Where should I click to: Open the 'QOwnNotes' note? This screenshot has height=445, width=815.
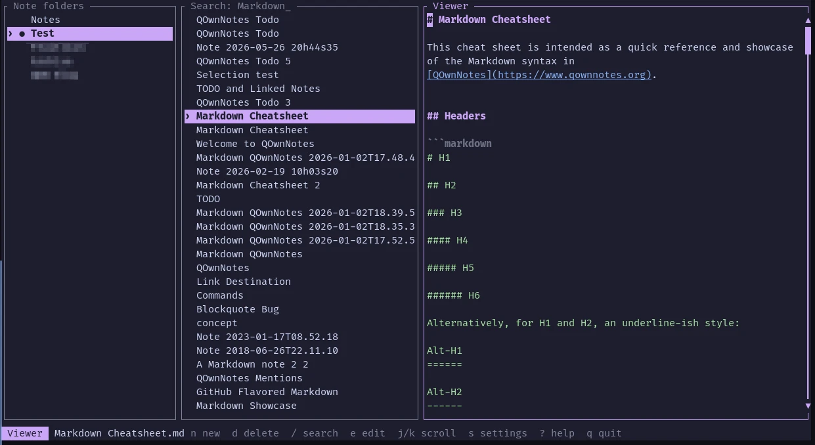[x=223, y=268]
